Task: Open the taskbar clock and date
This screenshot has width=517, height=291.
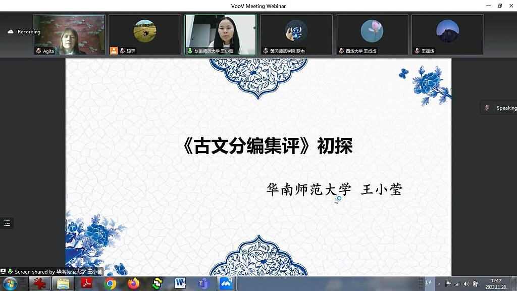Action: point(496,284)
